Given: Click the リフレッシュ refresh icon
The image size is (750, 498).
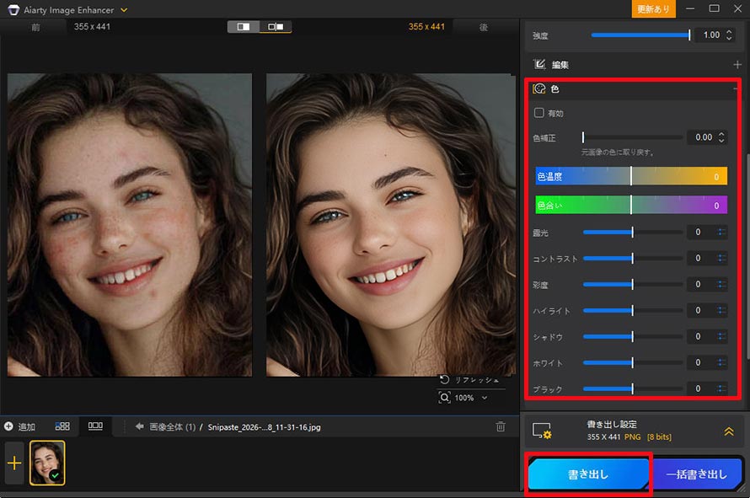Looking at the screenshot, I should pos(444,380).
